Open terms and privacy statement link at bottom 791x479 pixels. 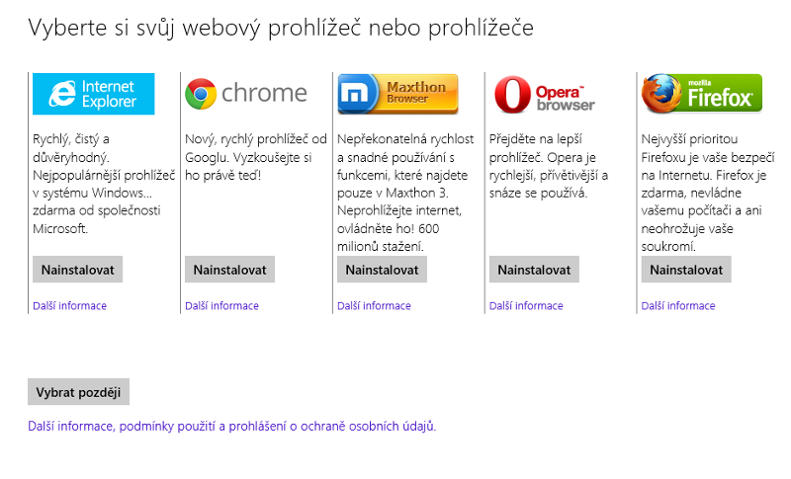(x=231, y=427)
